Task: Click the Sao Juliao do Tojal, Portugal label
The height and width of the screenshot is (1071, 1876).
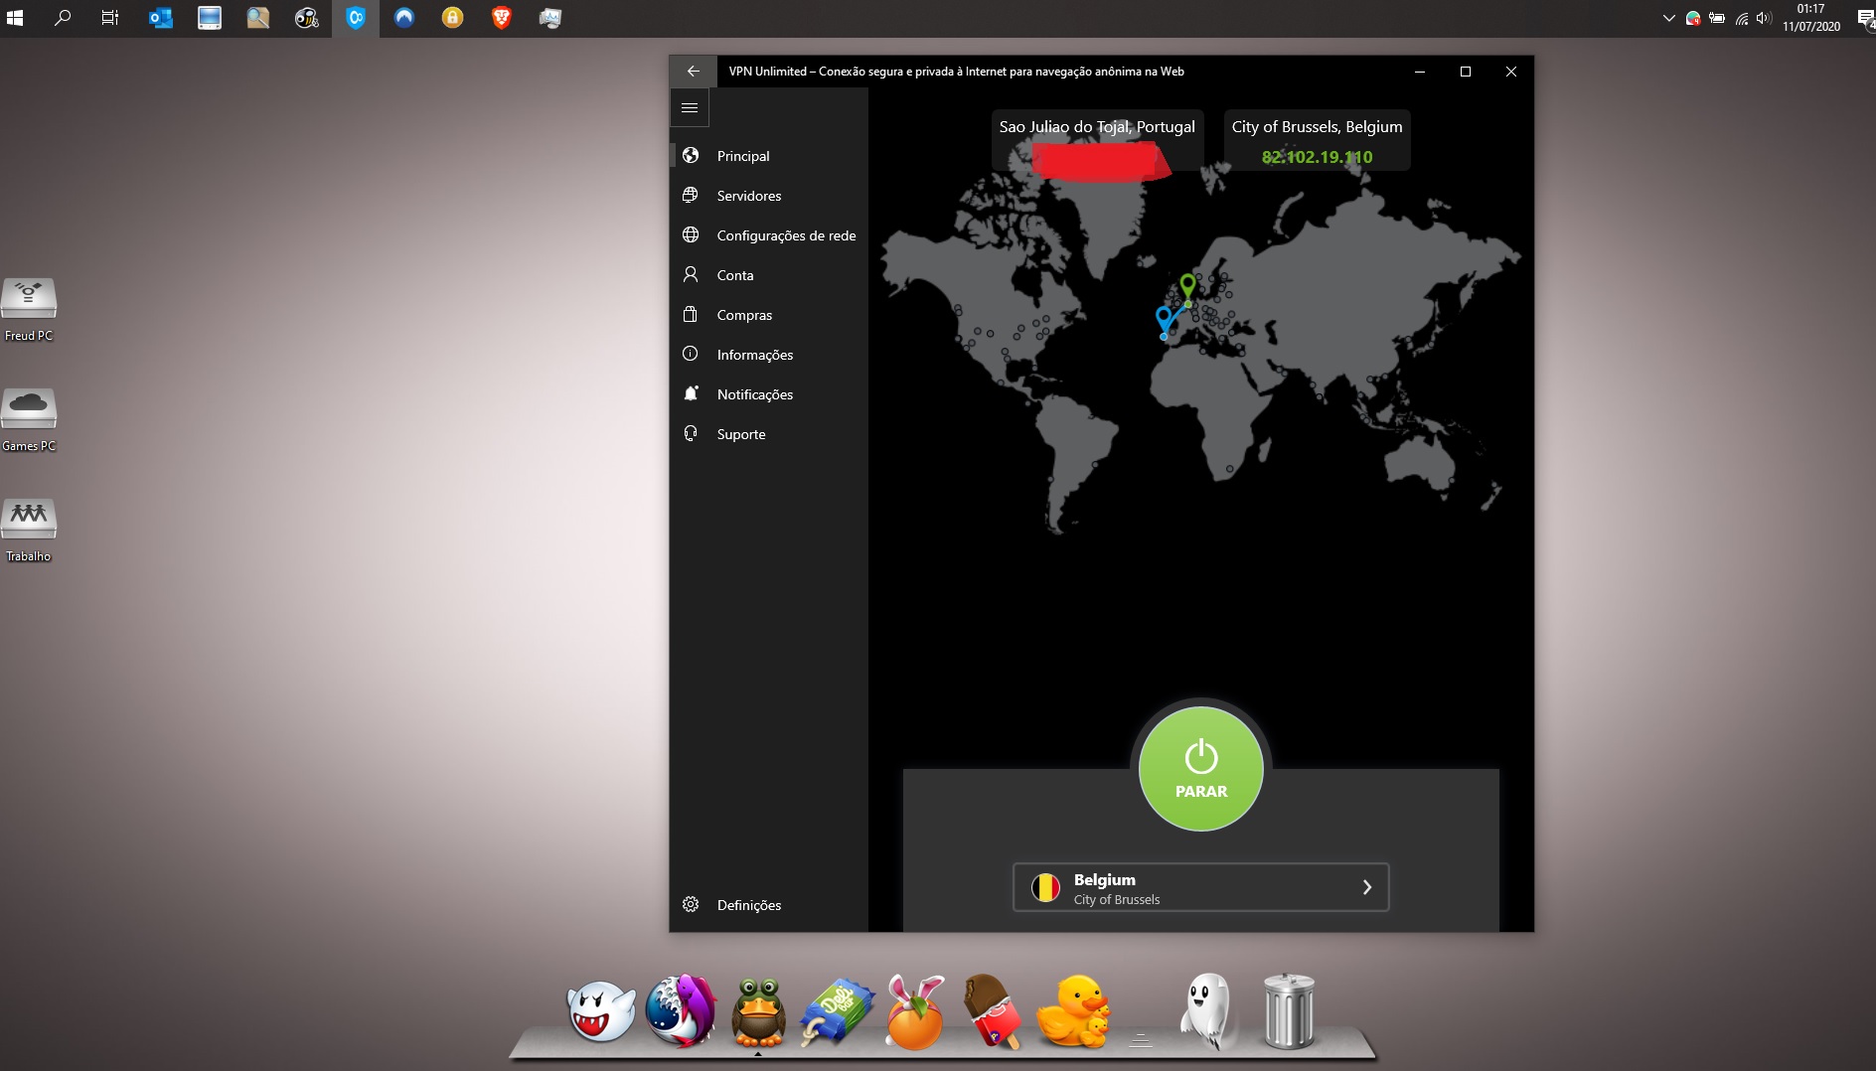Action: tap(1097, 127)
